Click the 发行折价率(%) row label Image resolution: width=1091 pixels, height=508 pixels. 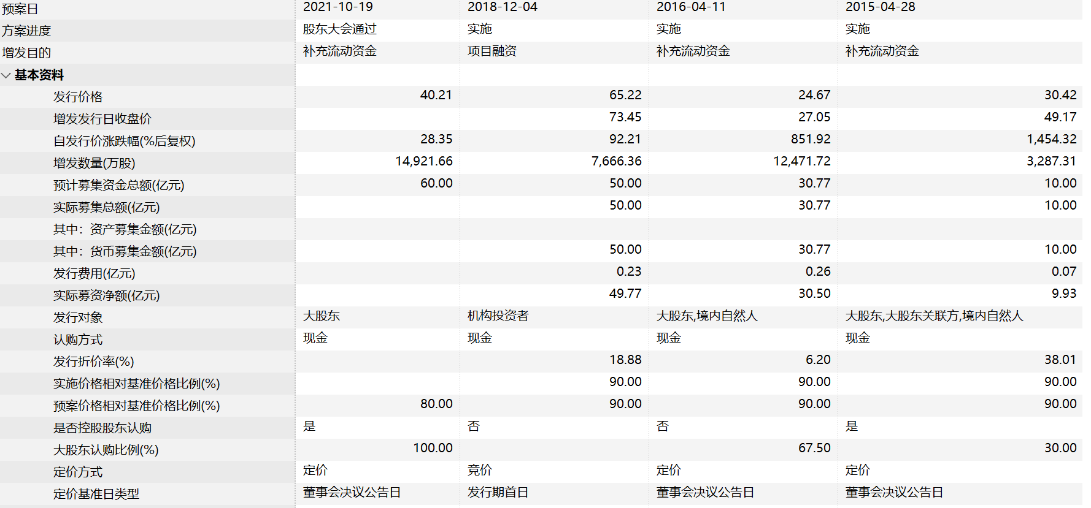pyautogui.click(x=94, y=362)
